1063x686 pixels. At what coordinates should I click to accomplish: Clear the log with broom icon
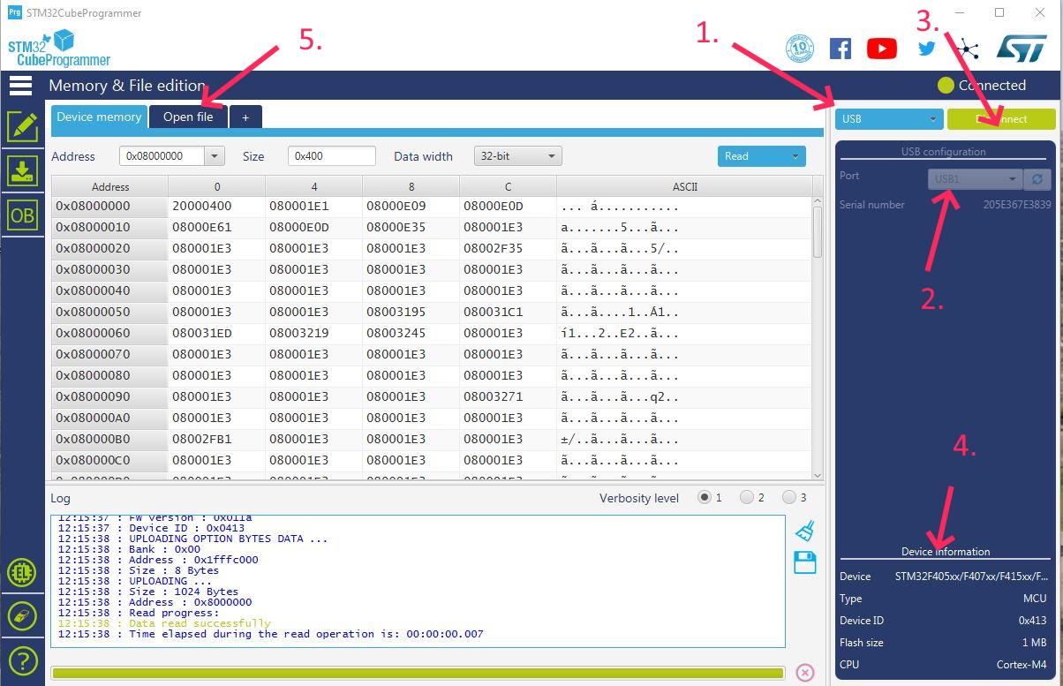click(x=804, y=530)
